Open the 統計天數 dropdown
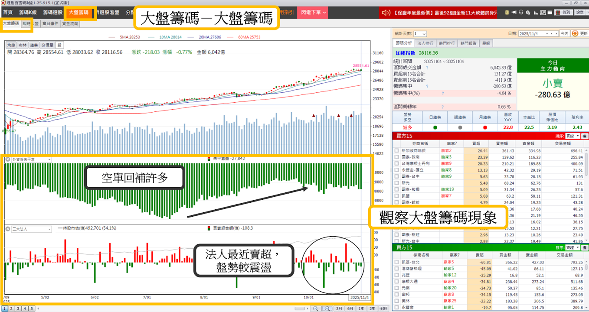The height and width of the screenshot is (312, 589). [x=420, y=34]
